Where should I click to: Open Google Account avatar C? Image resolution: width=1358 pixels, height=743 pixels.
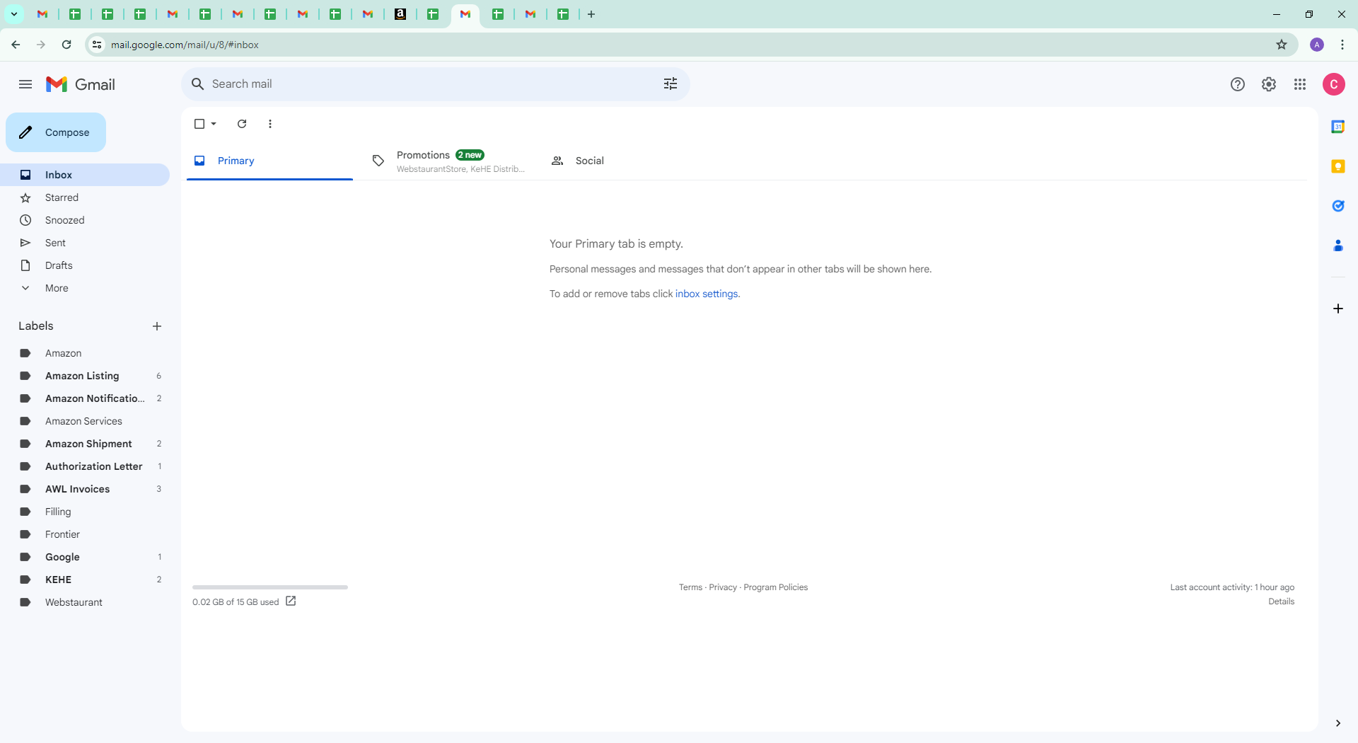(x=1334, y=84)
